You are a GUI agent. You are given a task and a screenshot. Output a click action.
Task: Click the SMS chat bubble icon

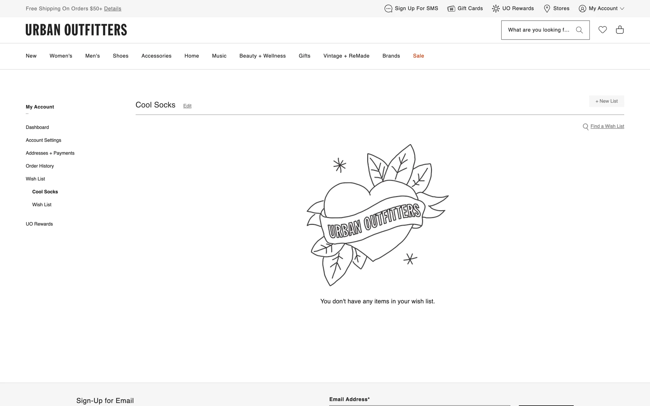pos(388,8)
